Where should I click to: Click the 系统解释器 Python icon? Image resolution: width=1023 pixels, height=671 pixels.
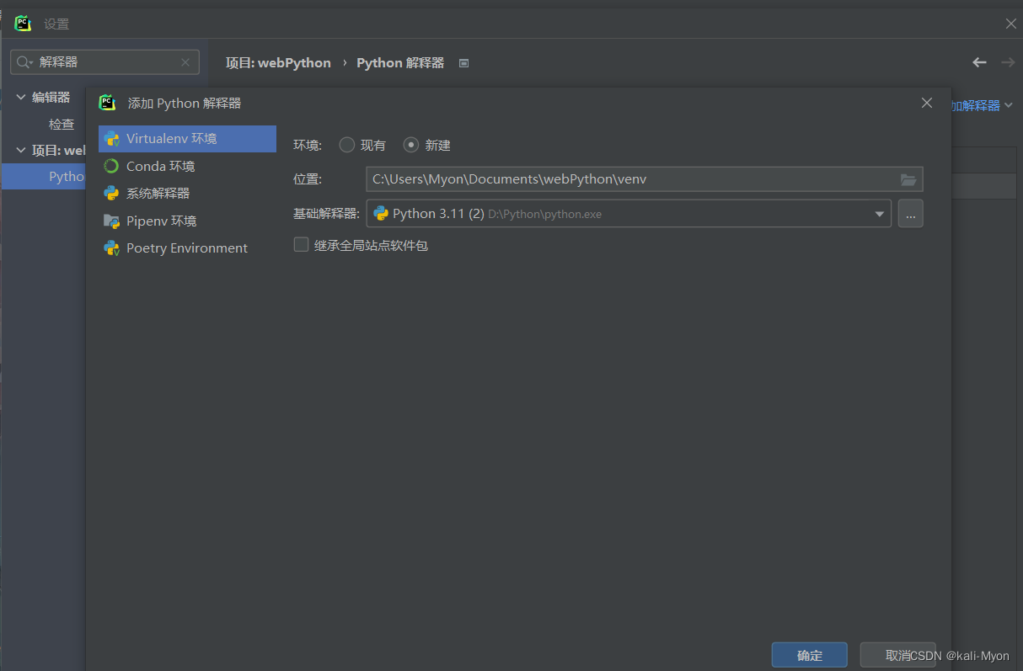tap(111, 193)
